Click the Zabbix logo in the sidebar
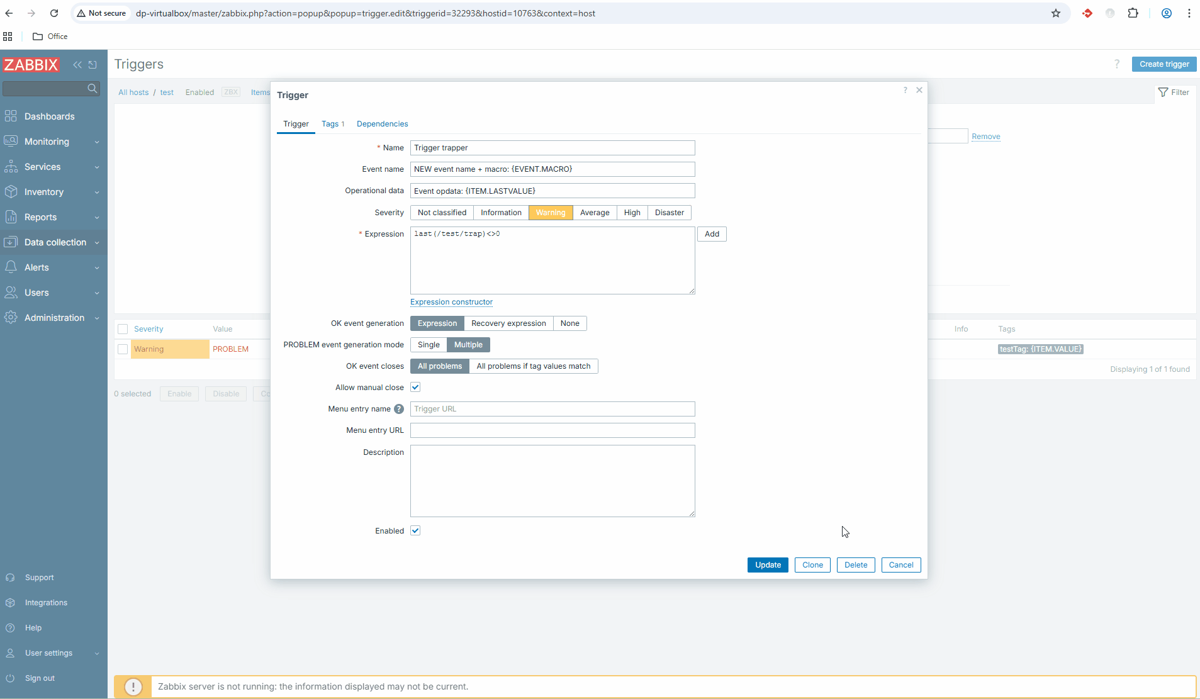 (31, 65)
